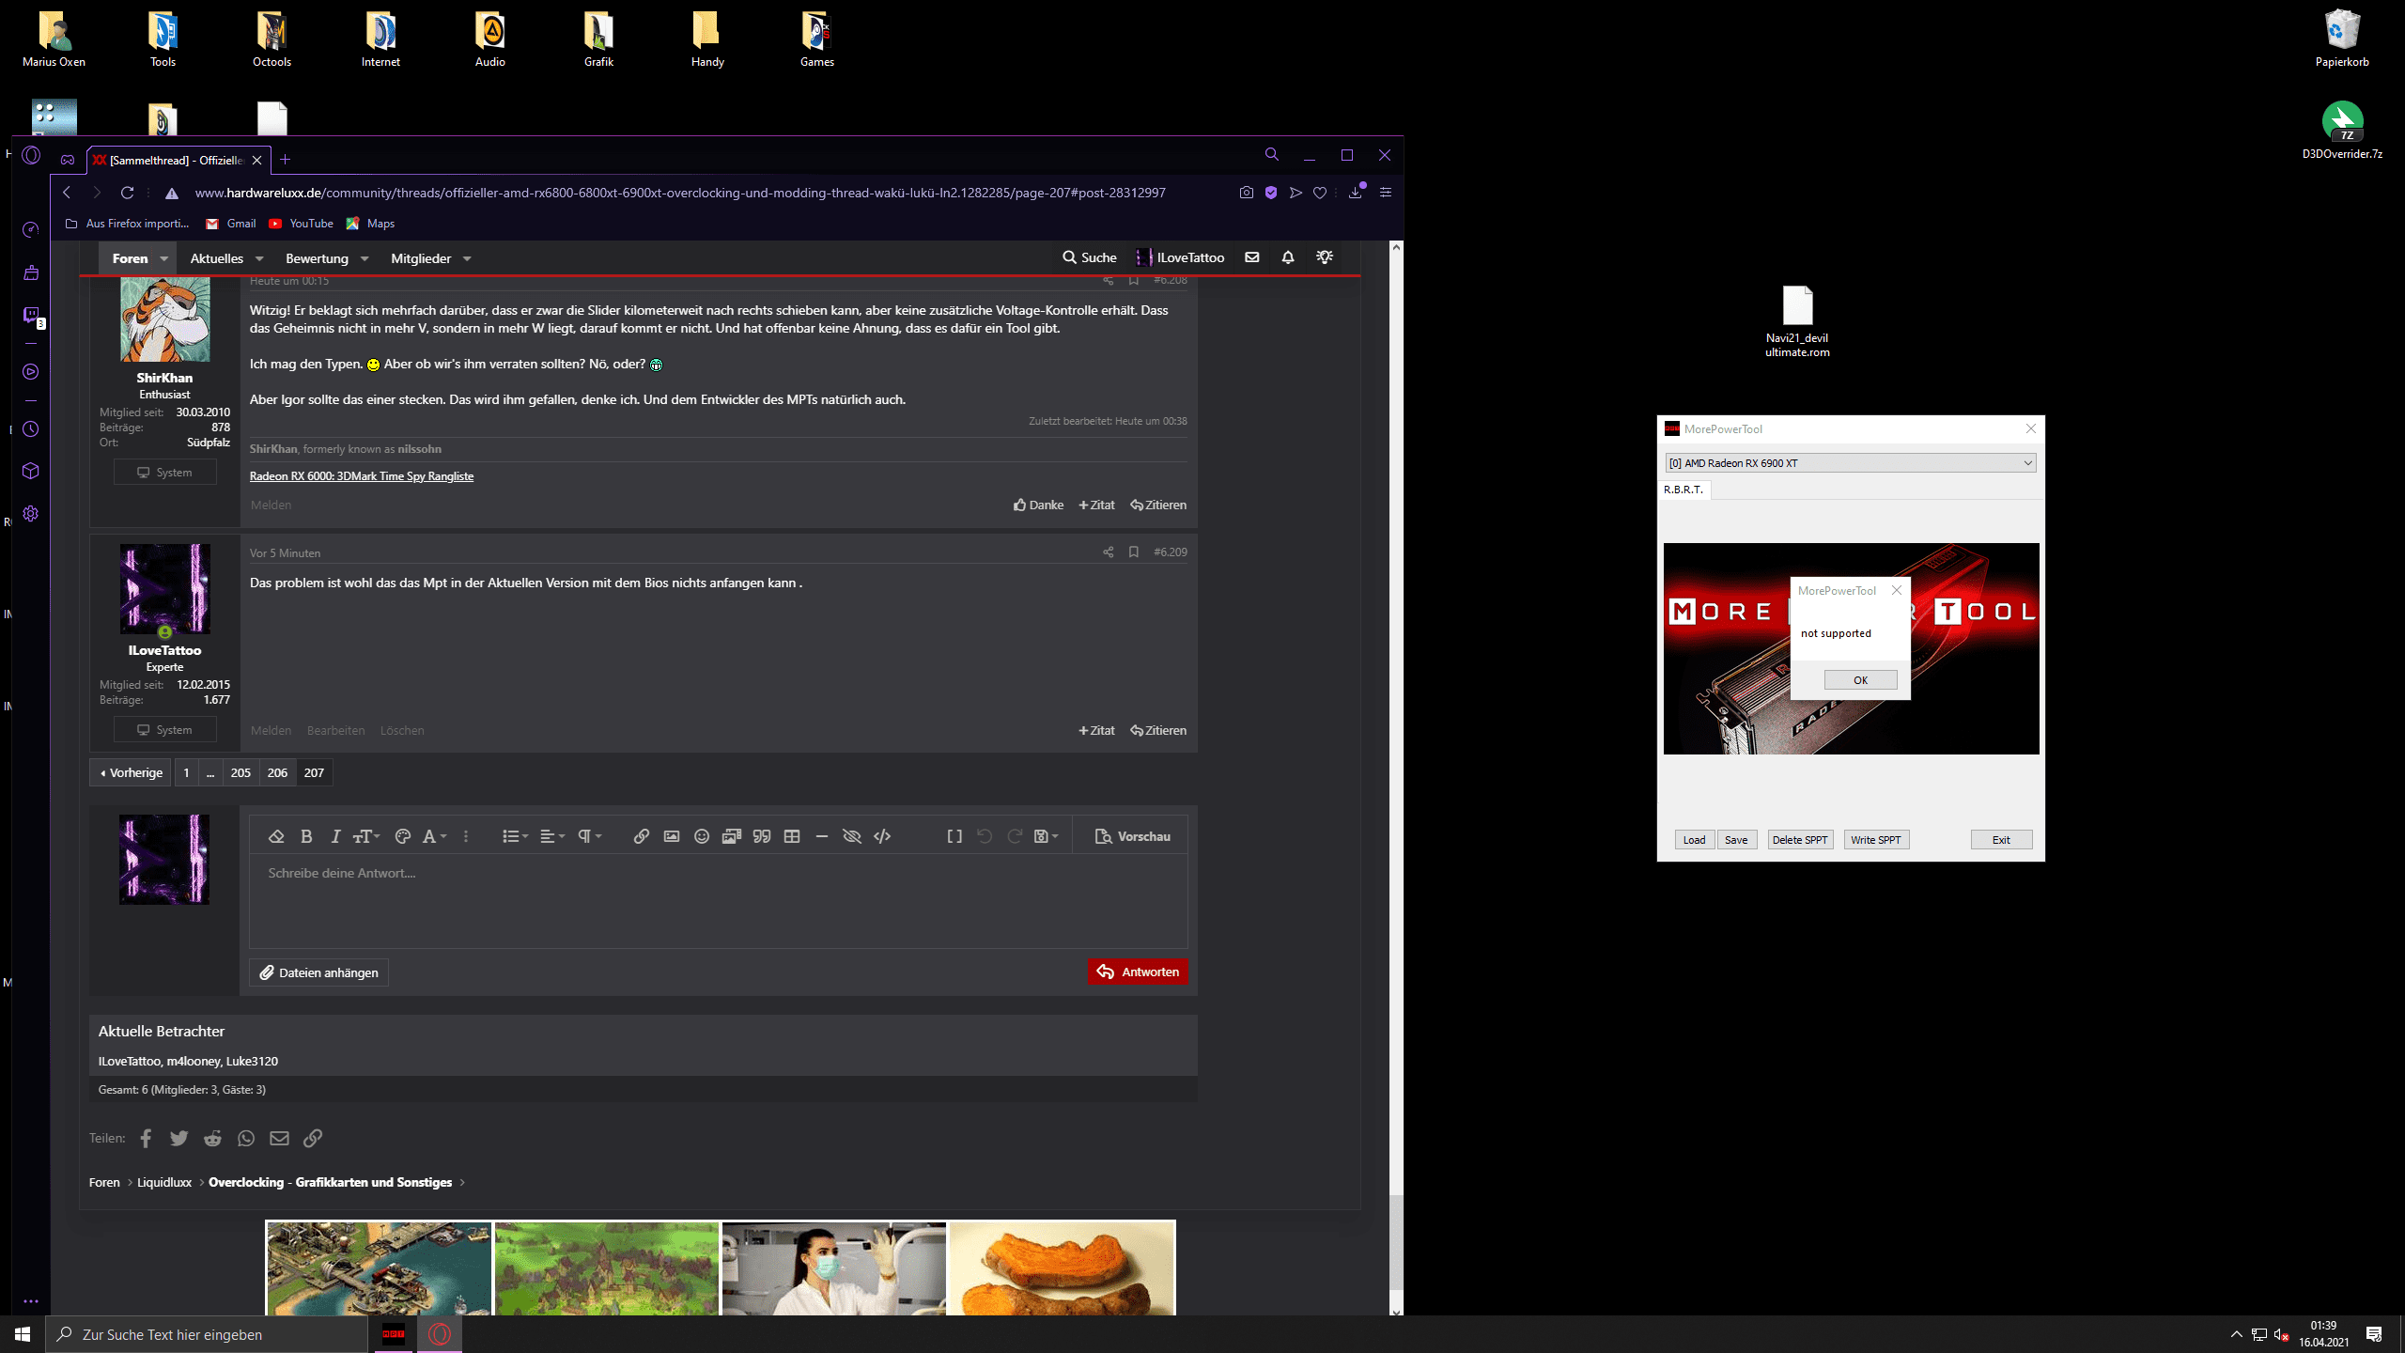Bookmark post #6.209
This screenshot has height=1353, width=2405.
point(1134,552)
